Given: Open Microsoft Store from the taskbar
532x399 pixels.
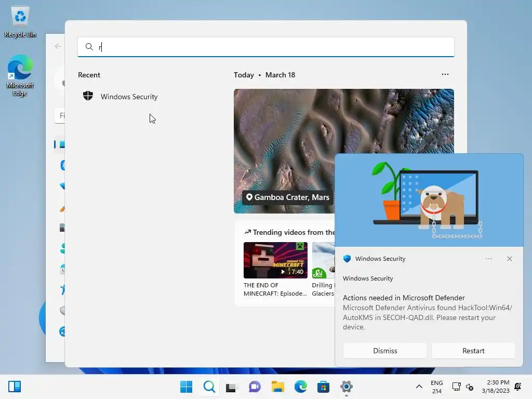Looking at the screenshot, I should coord(323,387).
